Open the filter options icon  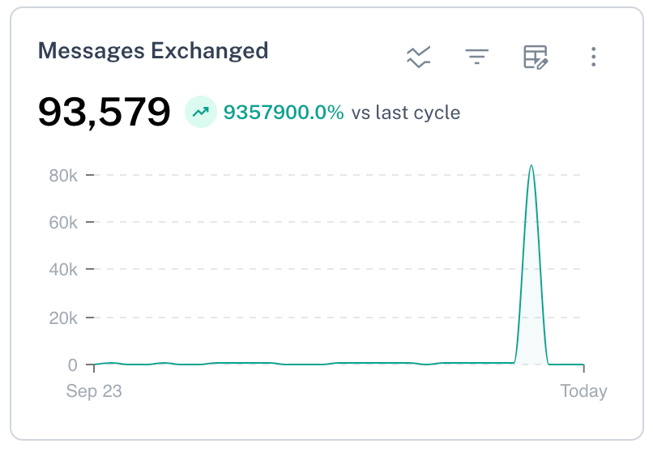477,57
